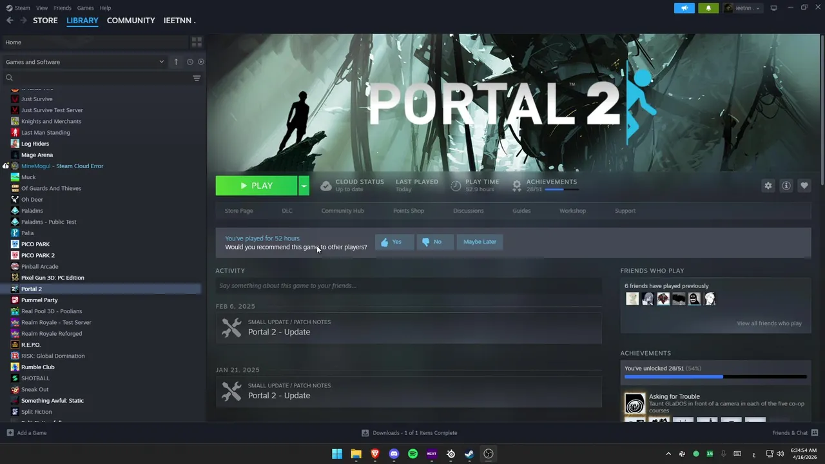Open Downloads status in bottom bar

409,433
